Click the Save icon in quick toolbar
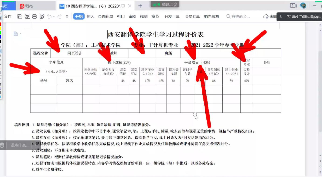The height and width of the screenshot is (177, 322). 20,17
